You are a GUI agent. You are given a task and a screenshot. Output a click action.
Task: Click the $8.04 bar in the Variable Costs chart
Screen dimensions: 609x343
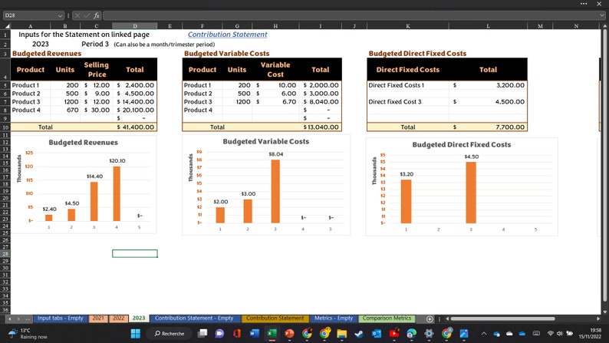click(x=275, y=191)
